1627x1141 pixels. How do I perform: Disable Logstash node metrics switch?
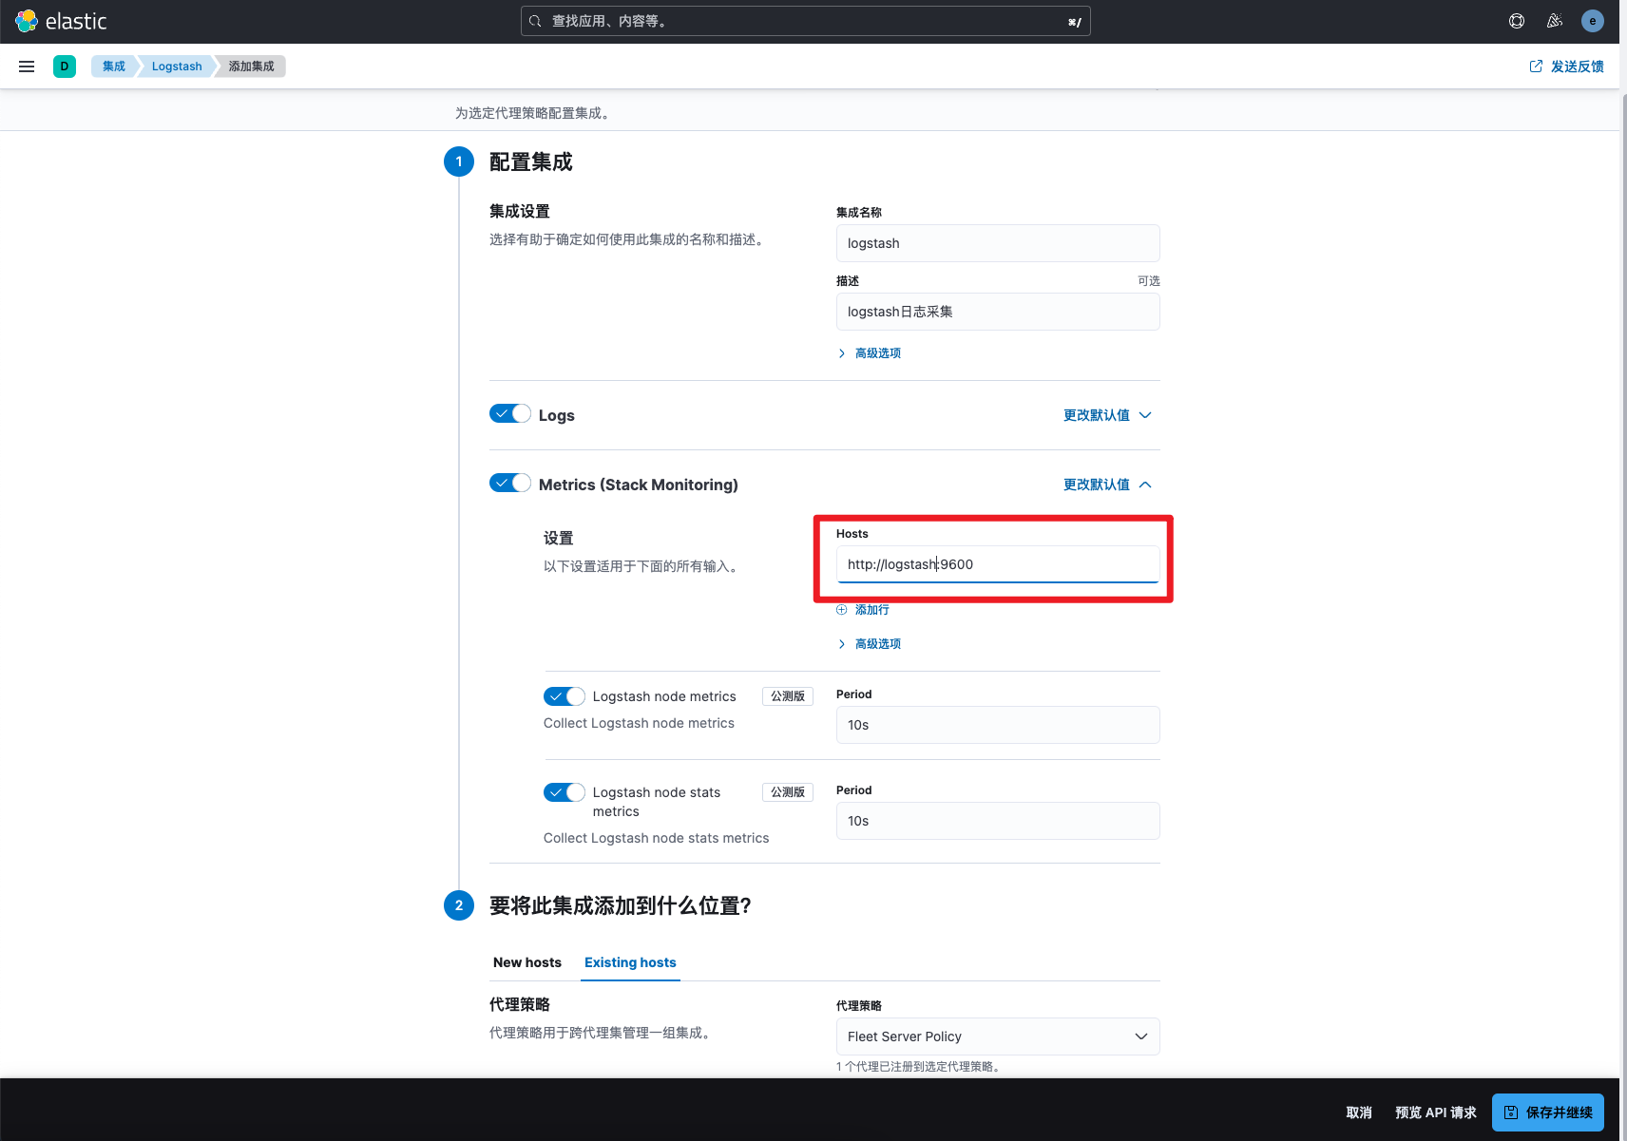pyautogui.click(x=565, y=696)
